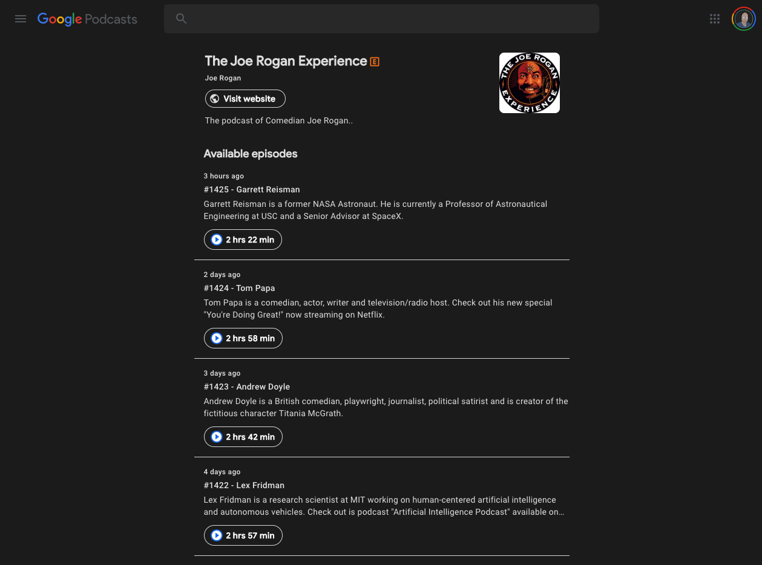Click the globe icon in Visit website

click(x=215, y=99)
